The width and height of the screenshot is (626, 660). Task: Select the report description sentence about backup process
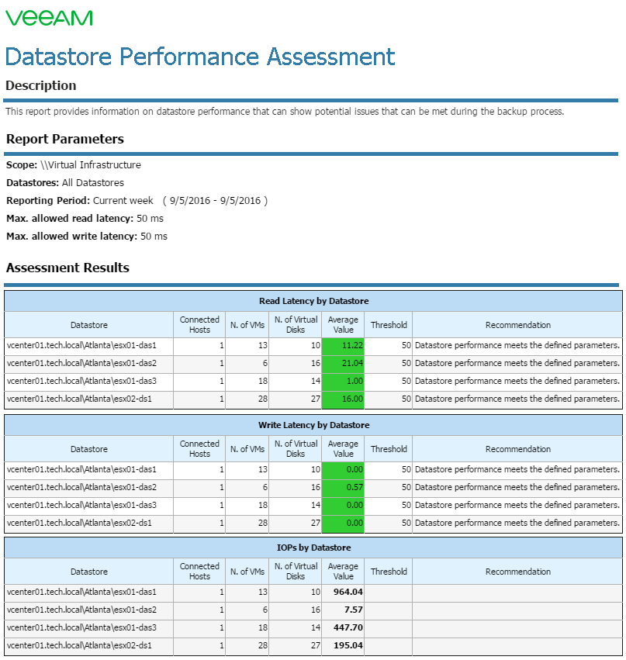(285, 112)
